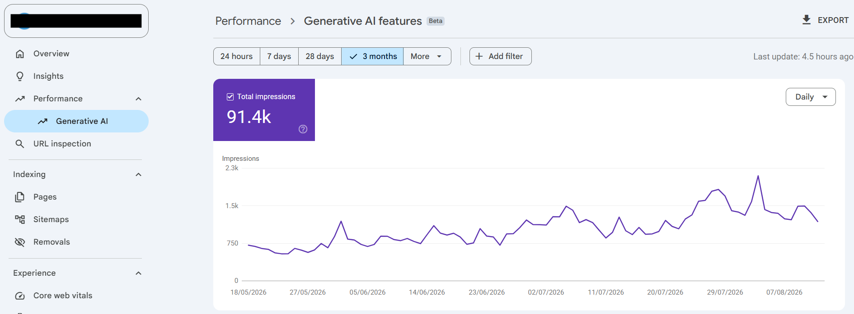
Task: Click the 'Generative AI features' page title
Action: 363,21
